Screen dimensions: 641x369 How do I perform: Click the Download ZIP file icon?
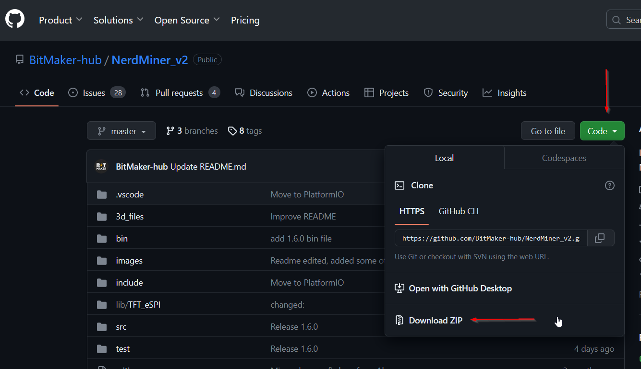point(399,321)
